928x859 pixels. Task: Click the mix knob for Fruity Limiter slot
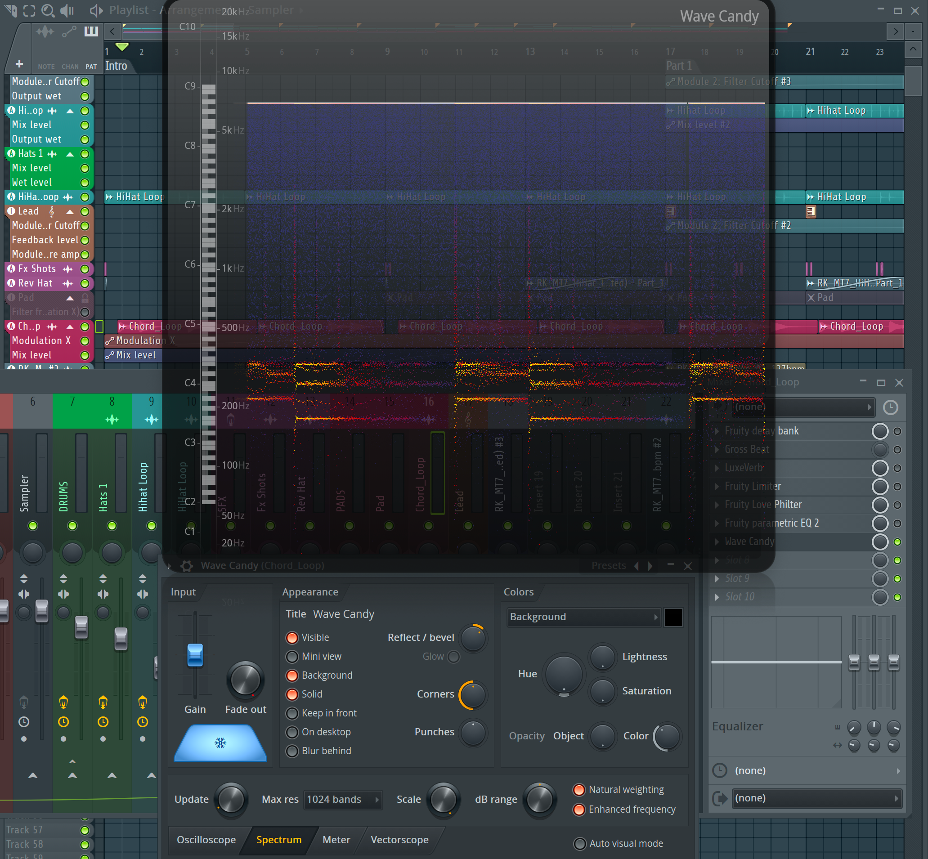pyautogui.click(x=880, y=486)
